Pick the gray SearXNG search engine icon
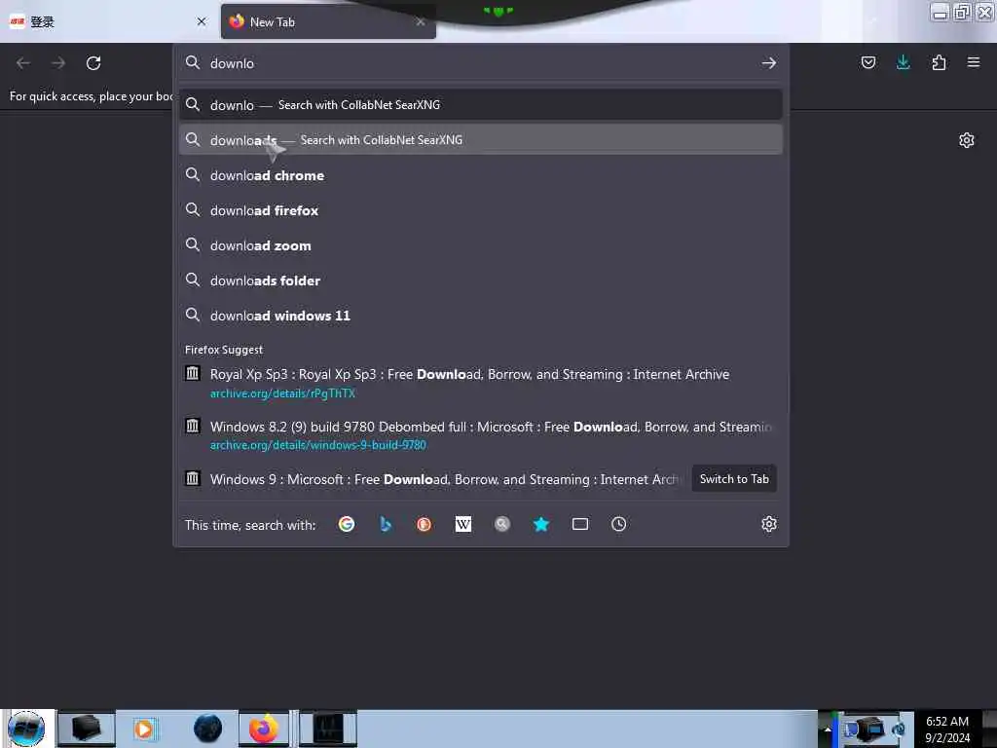 [502, 524]
